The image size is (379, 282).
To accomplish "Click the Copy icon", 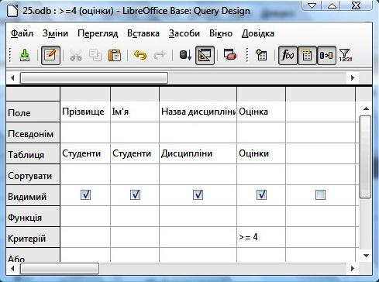I will tap(95, 55).
